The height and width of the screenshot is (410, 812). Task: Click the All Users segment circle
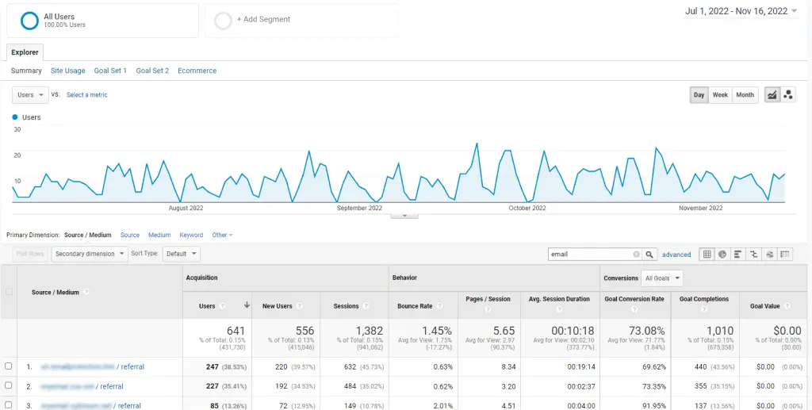(x=29, y=21)
